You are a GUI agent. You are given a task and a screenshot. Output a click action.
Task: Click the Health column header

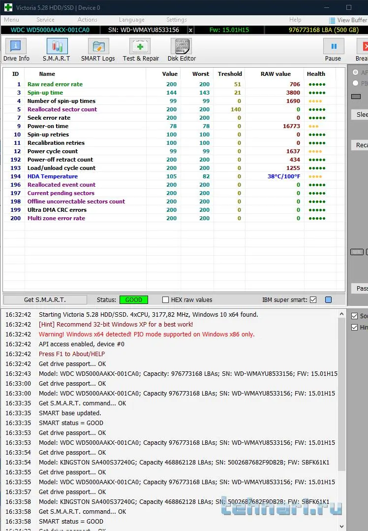316,74
